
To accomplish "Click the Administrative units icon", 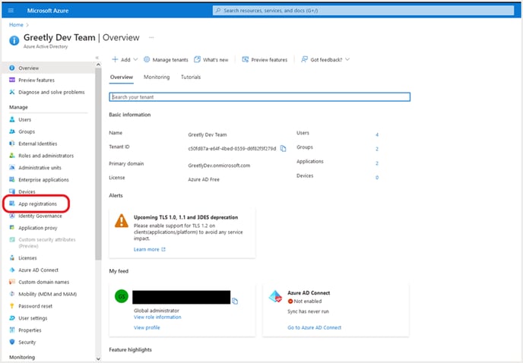I will (12, 167).
